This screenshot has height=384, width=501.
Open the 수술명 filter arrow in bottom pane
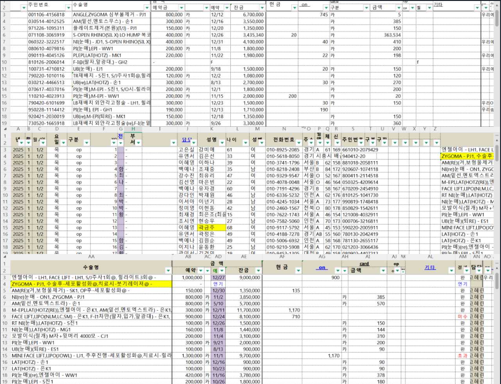point(168,271)
